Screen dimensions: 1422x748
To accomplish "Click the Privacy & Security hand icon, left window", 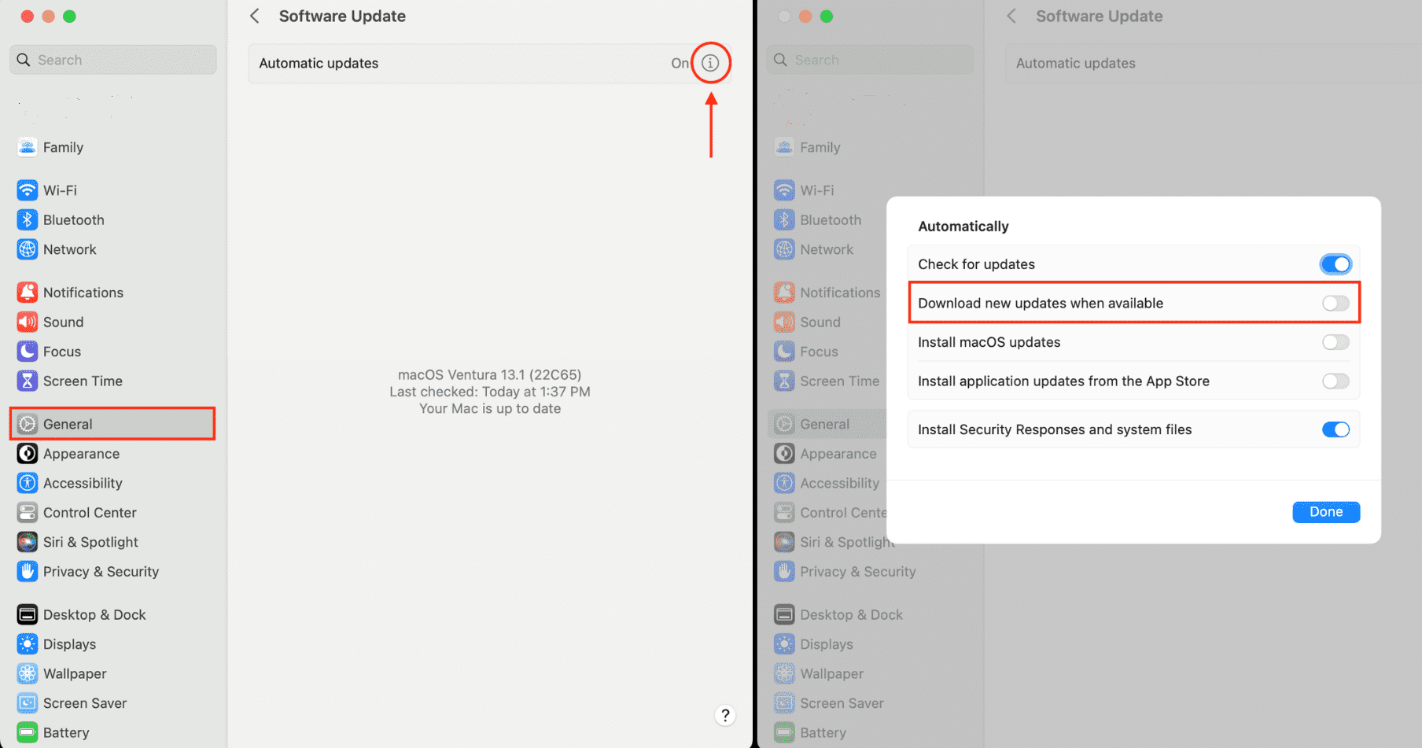I will [28, 572].
